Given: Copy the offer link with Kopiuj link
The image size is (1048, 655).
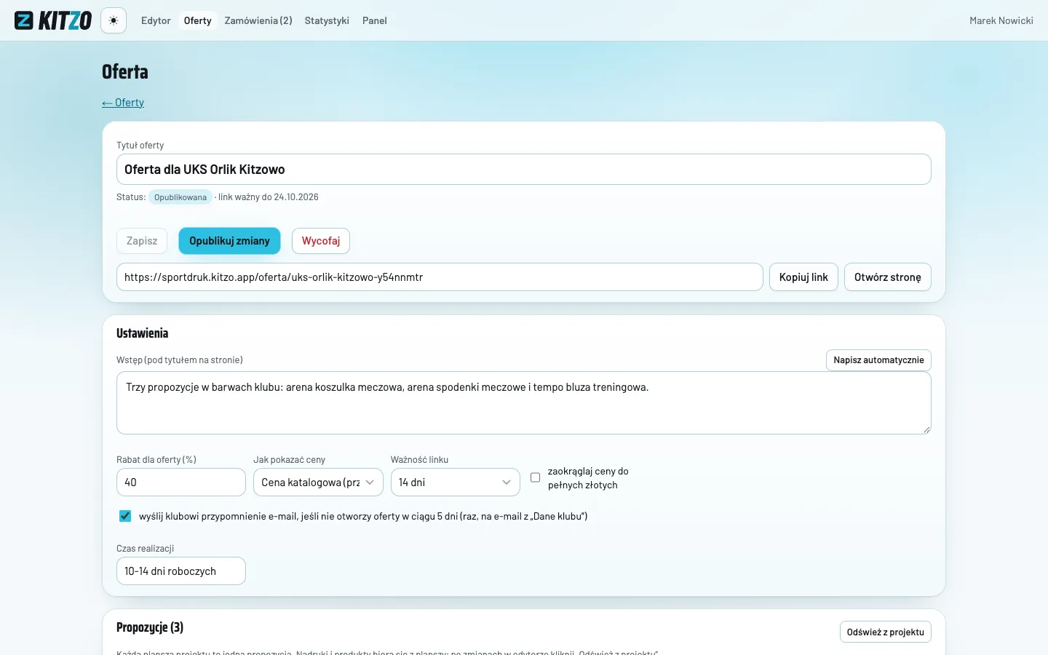Looking at the screenshot, I should (x=803, y=277).
